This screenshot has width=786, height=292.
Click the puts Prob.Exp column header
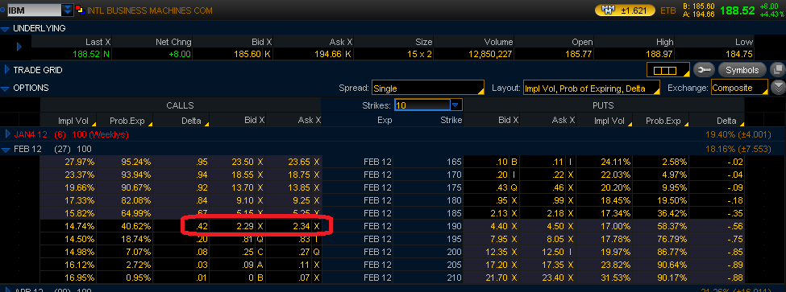coord(663,120)
